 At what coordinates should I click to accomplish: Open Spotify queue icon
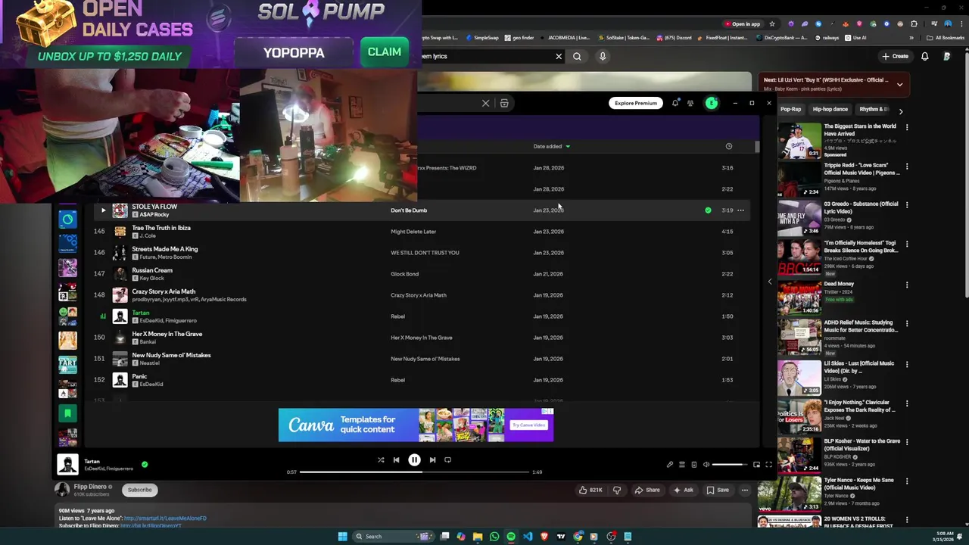[x=681, y=465]
